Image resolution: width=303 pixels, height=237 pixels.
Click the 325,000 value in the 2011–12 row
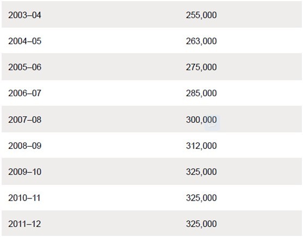pyautogui.click(x=201, y=224)
